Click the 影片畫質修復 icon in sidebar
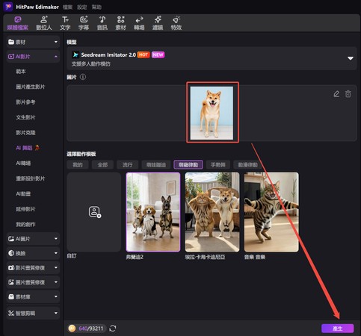 click(x=11, y=268)
